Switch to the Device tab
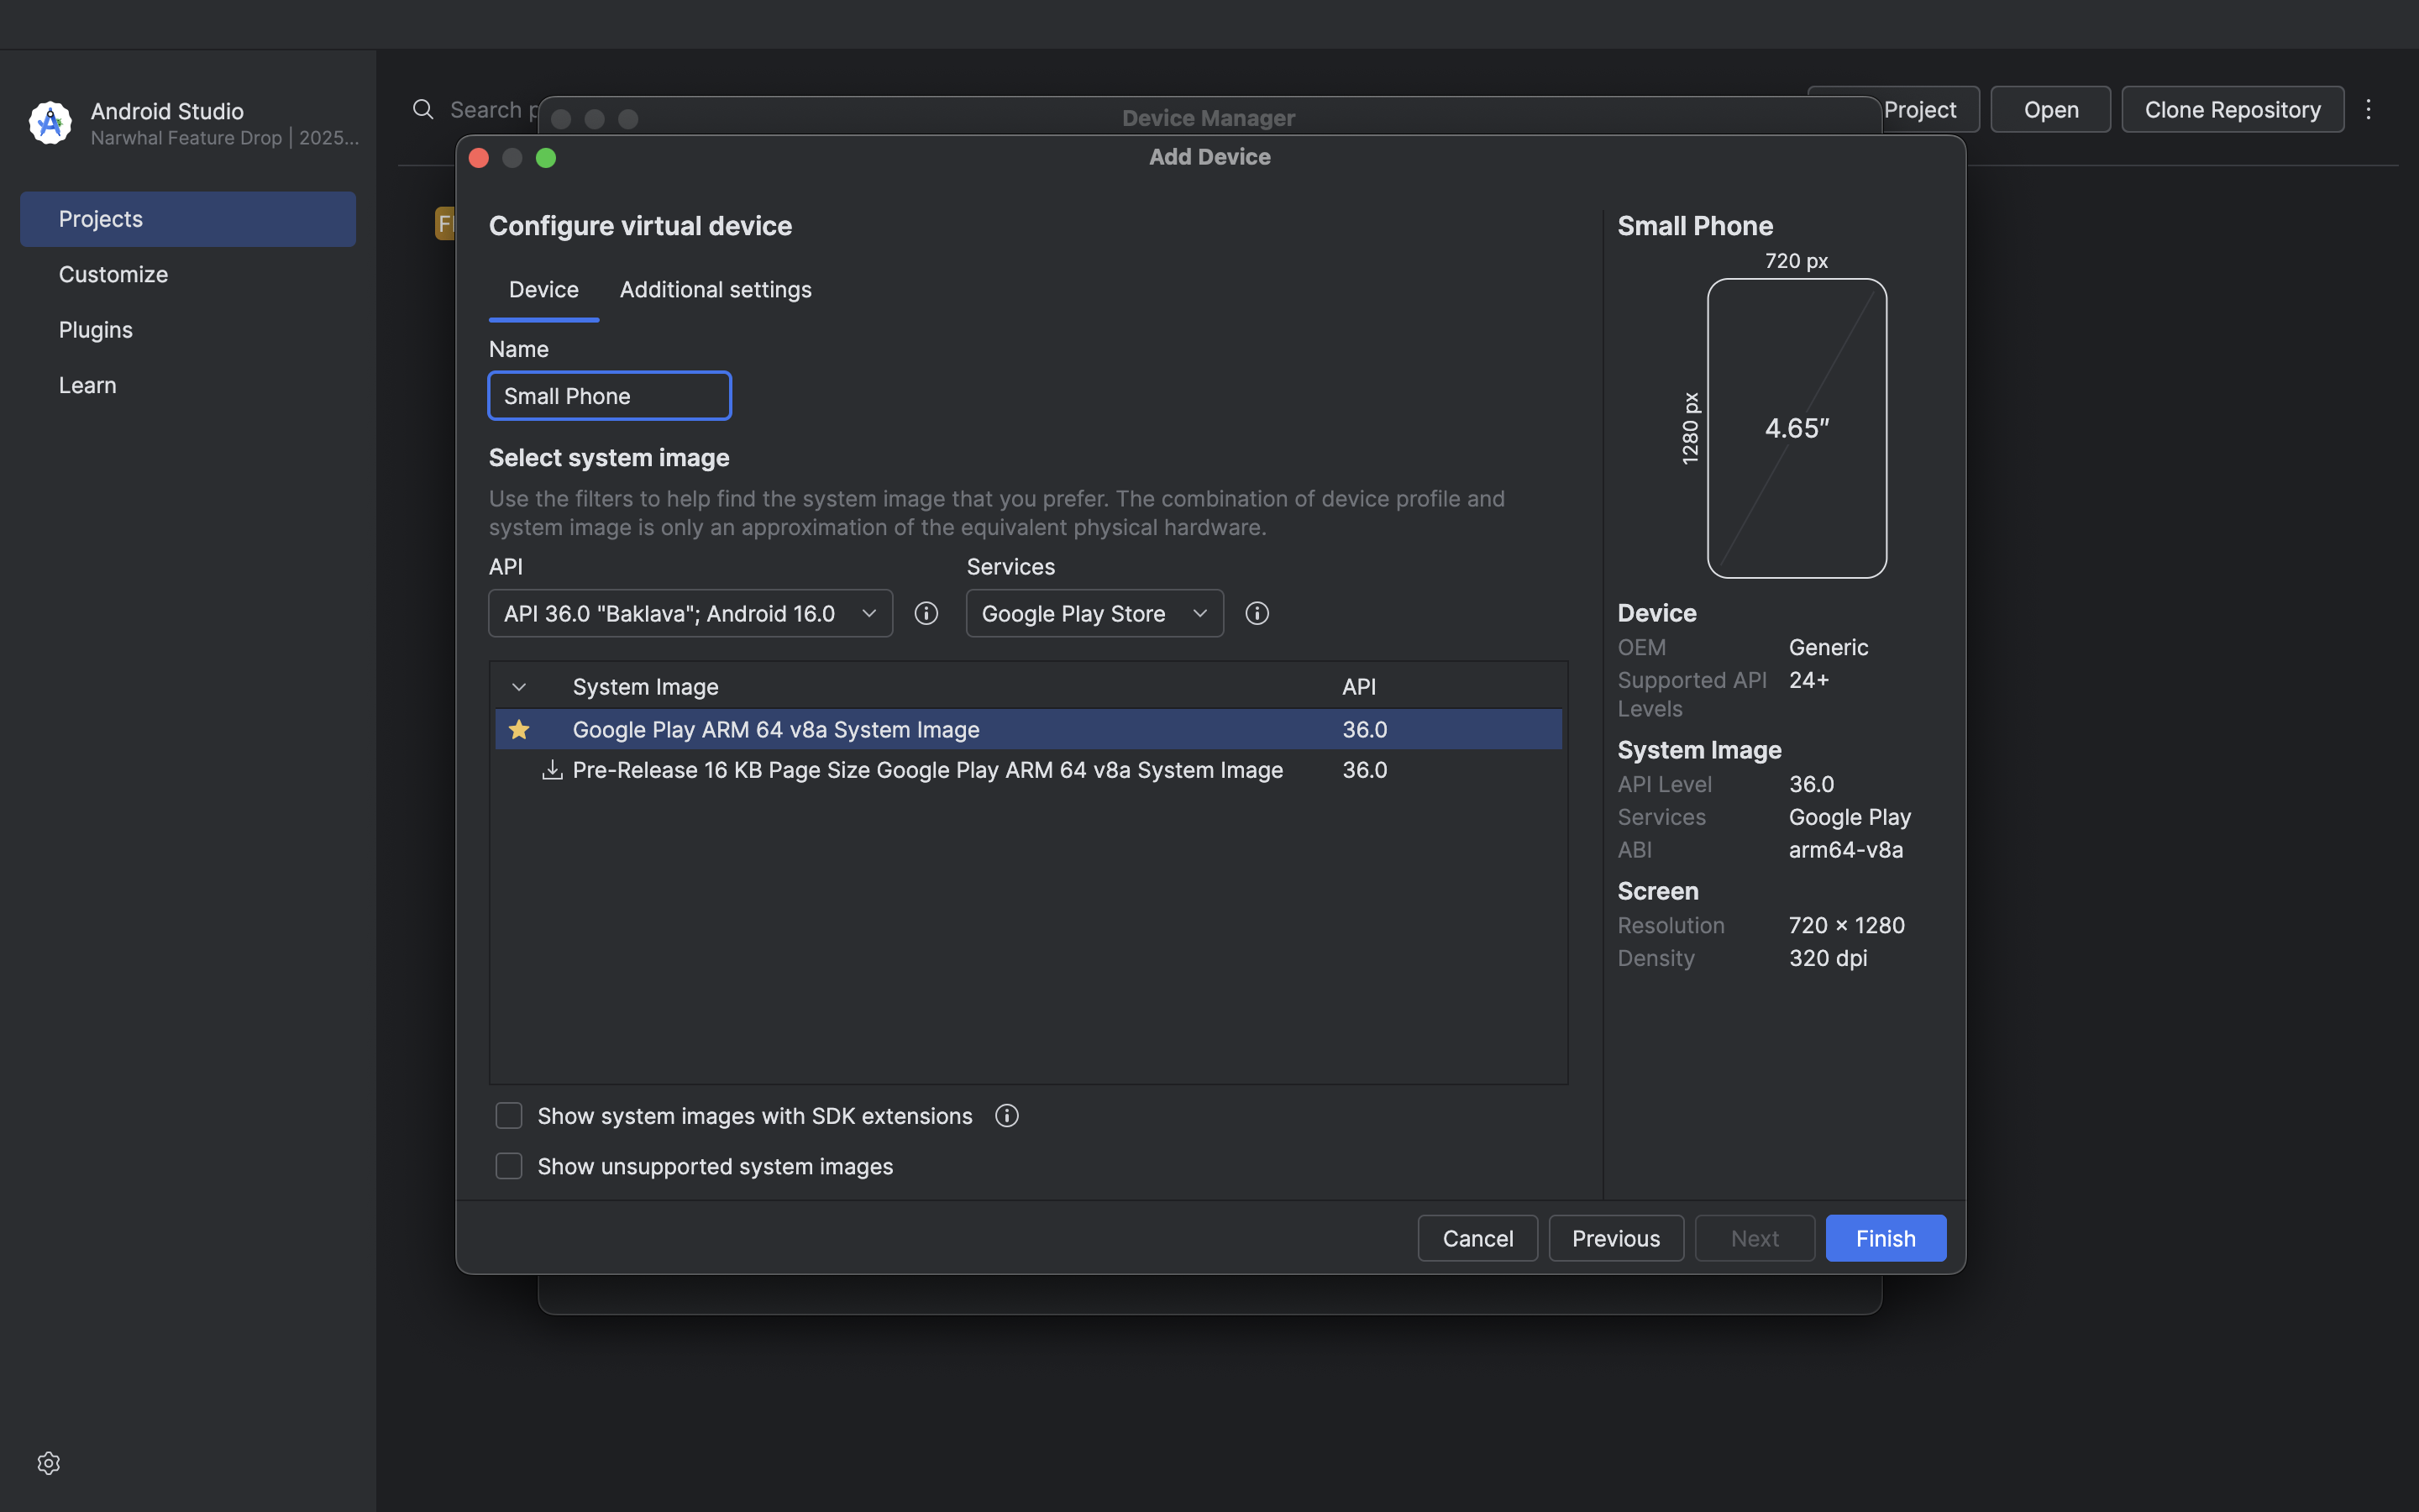Image resolution: width=2419 pixels, height=1512 pixels. click(x=543, y=289)
